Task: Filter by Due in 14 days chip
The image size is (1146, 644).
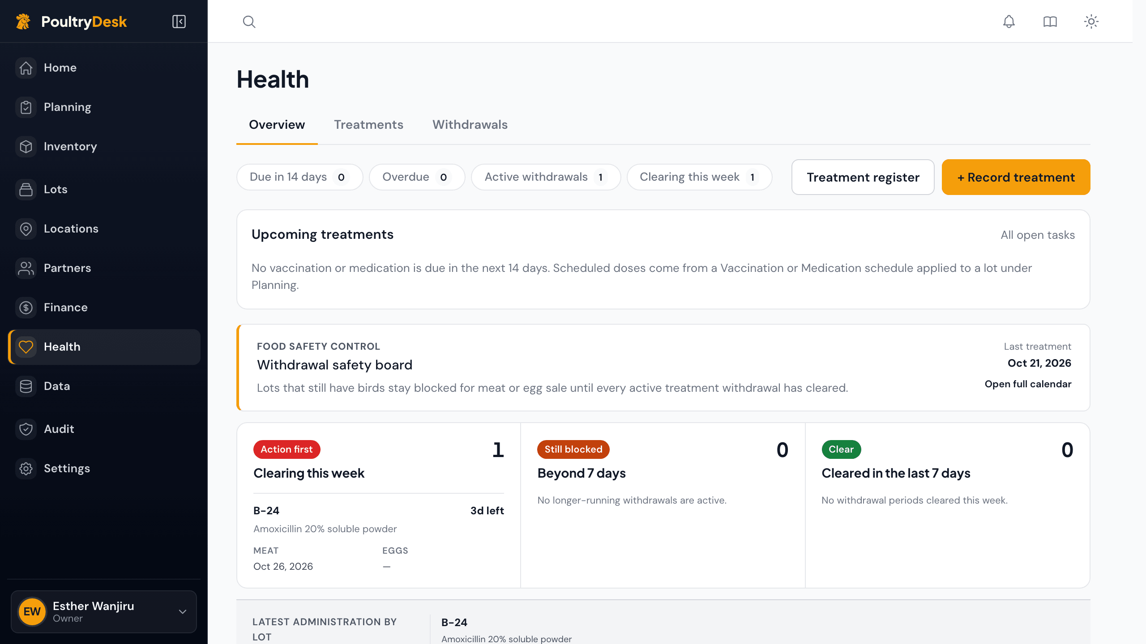Action: point(299,177)
